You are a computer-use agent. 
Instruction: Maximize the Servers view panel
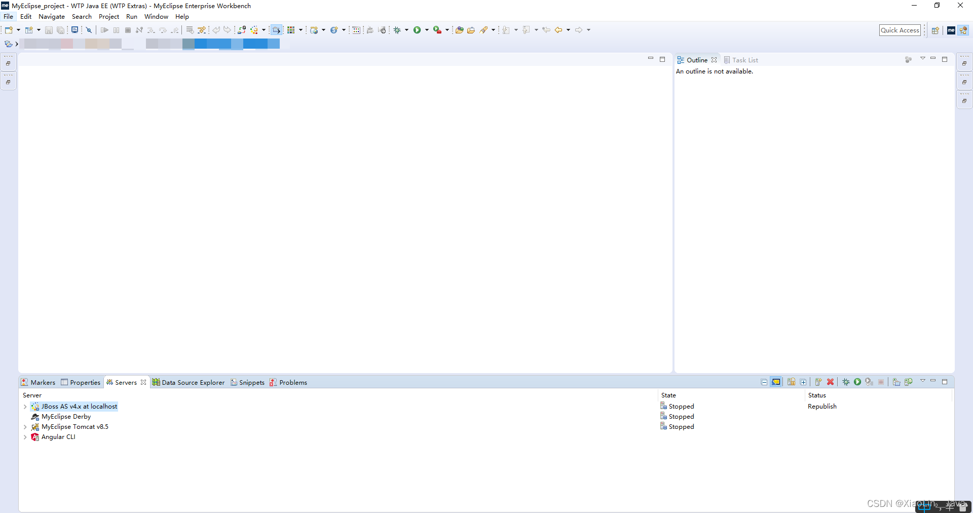(945, 382)
